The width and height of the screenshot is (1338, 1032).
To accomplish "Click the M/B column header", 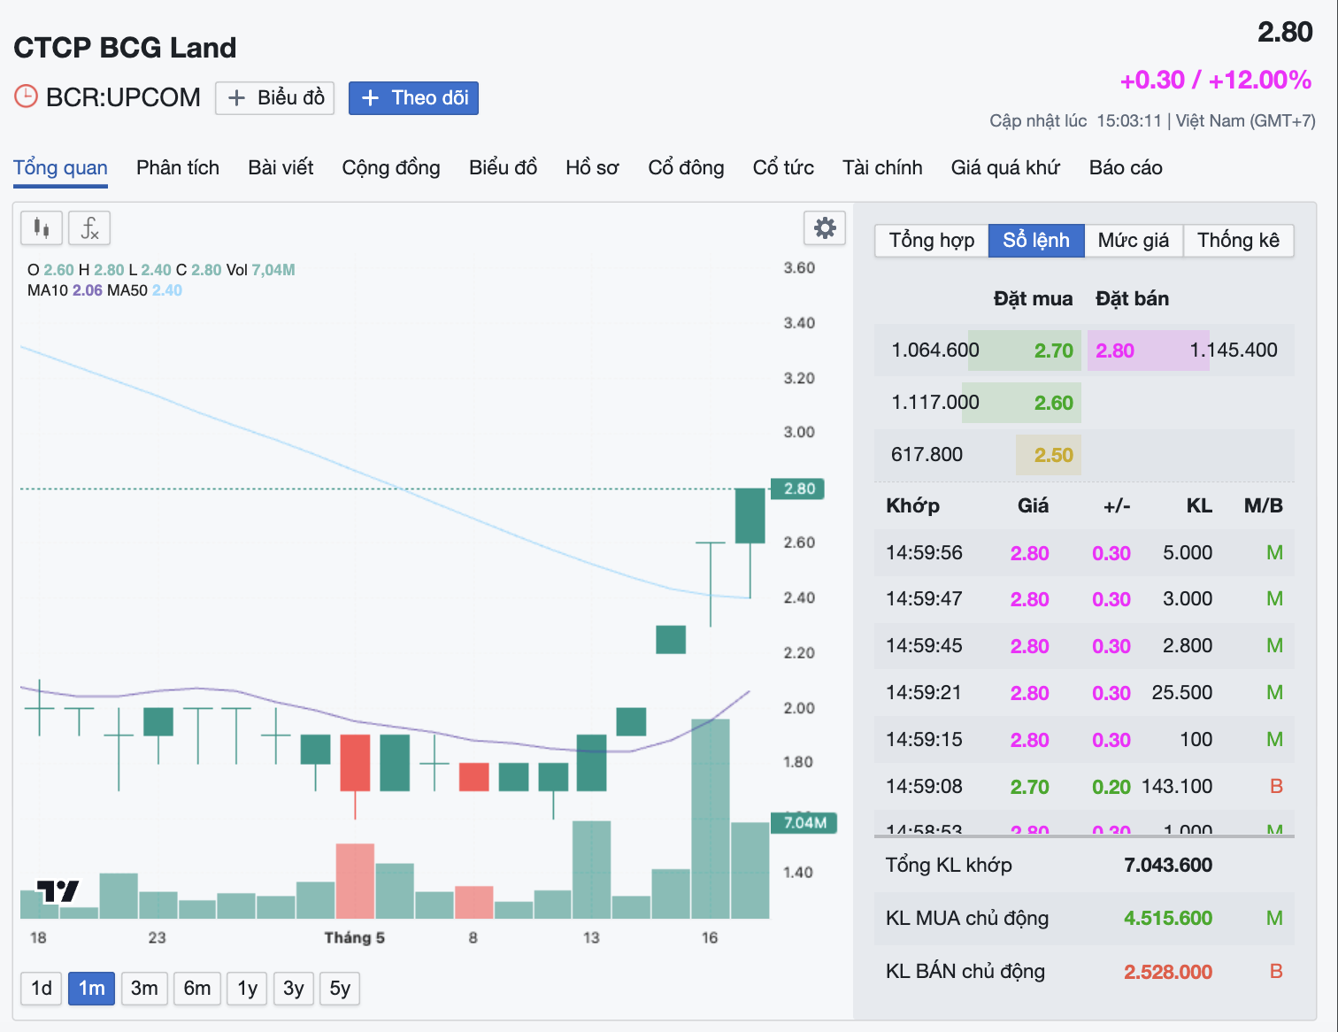I will (x=1263, y=506).
